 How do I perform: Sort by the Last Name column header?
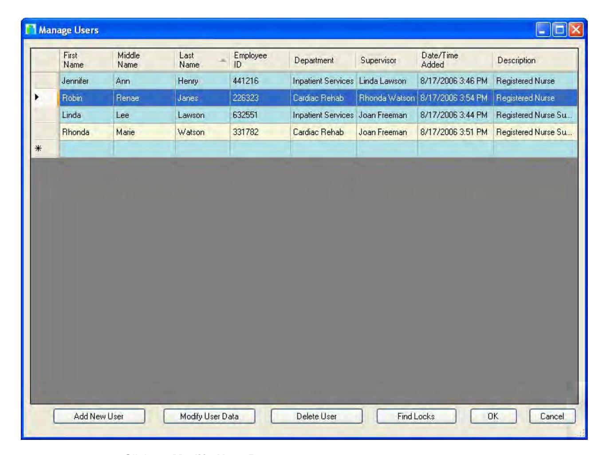[x=202, y=60]
